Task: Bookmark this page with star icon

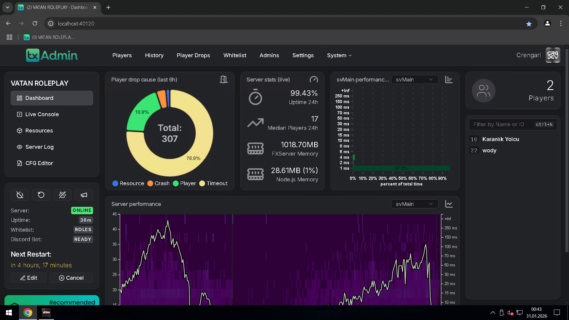Action: (529, 24)
